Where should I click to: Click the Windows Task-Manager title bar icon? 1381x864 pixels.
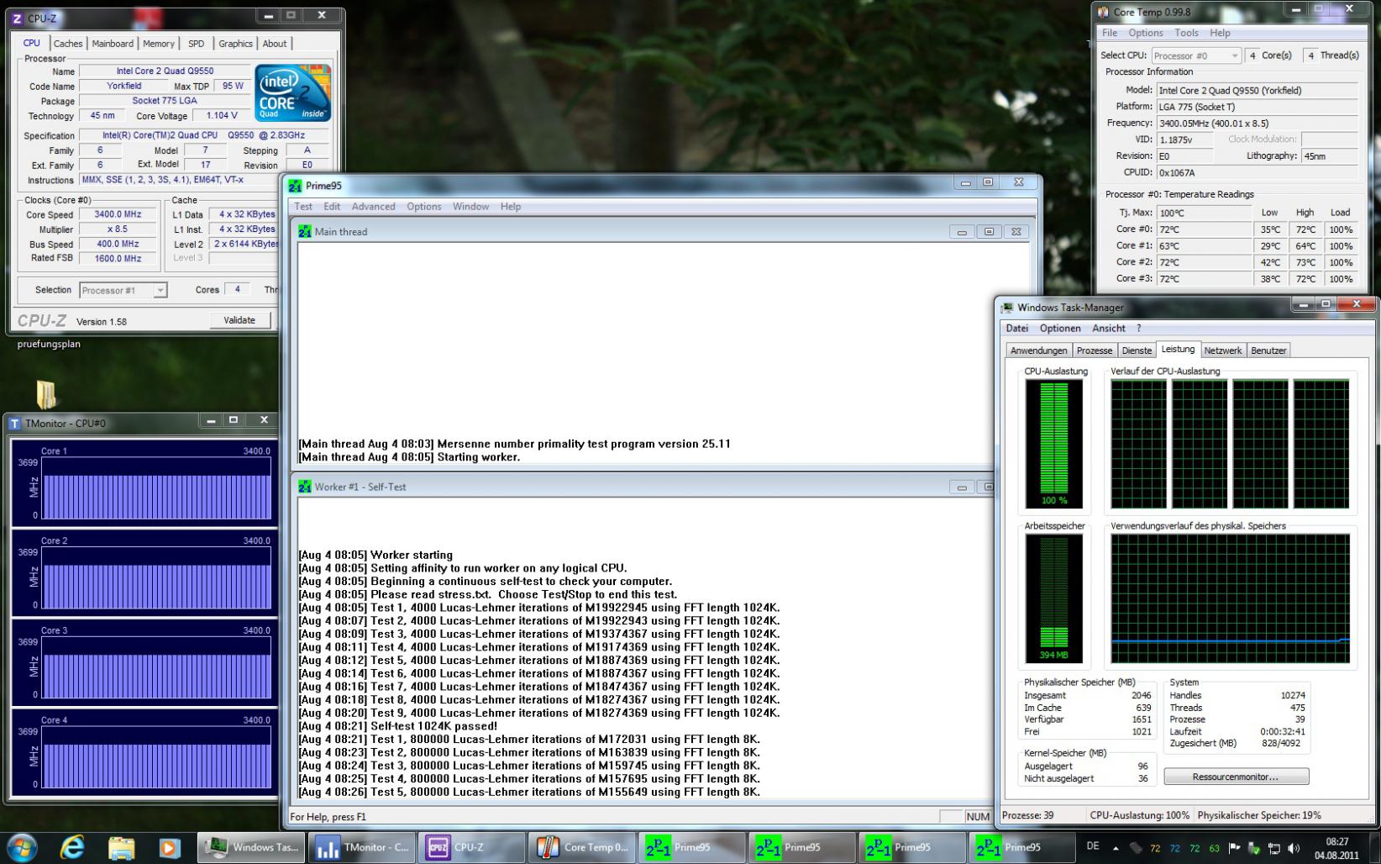click(1006, 308)
